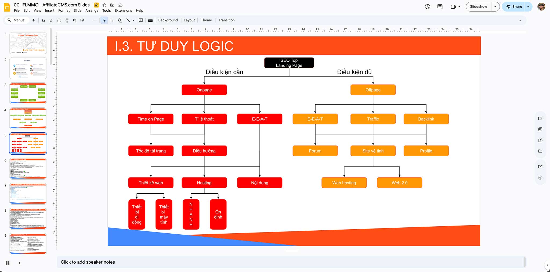Image resolution: width=550 pixels, height=272 pixels.
Task: Select the Text box tool
Action: pyautogui.click(x=112, y=20)
